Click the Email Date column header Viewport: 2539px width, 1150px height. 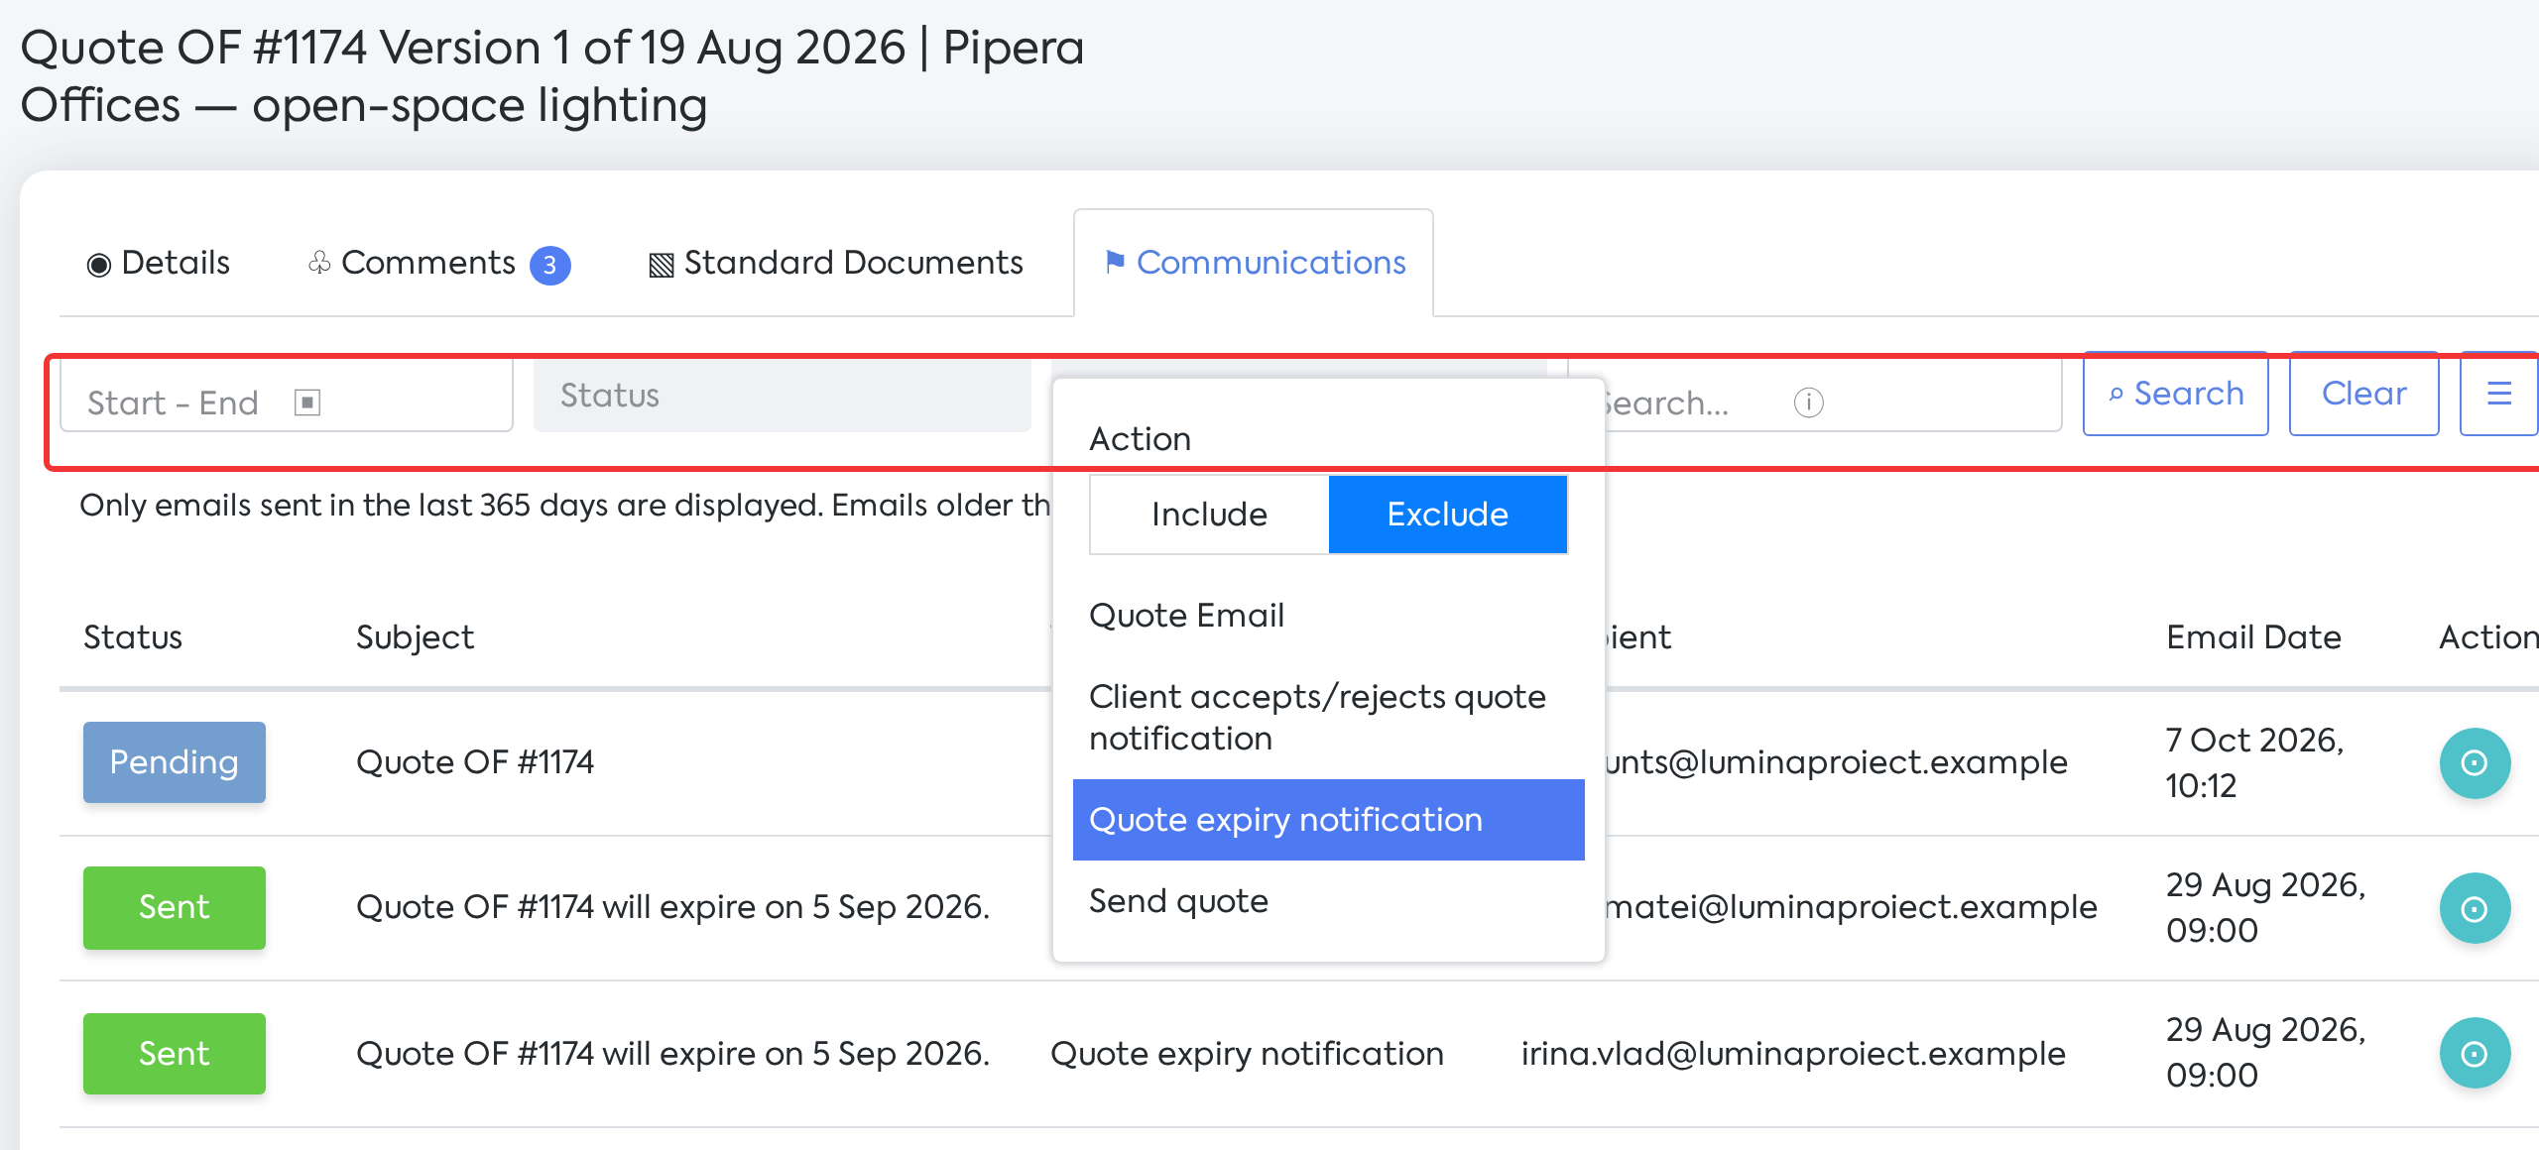pos(2253,637)
